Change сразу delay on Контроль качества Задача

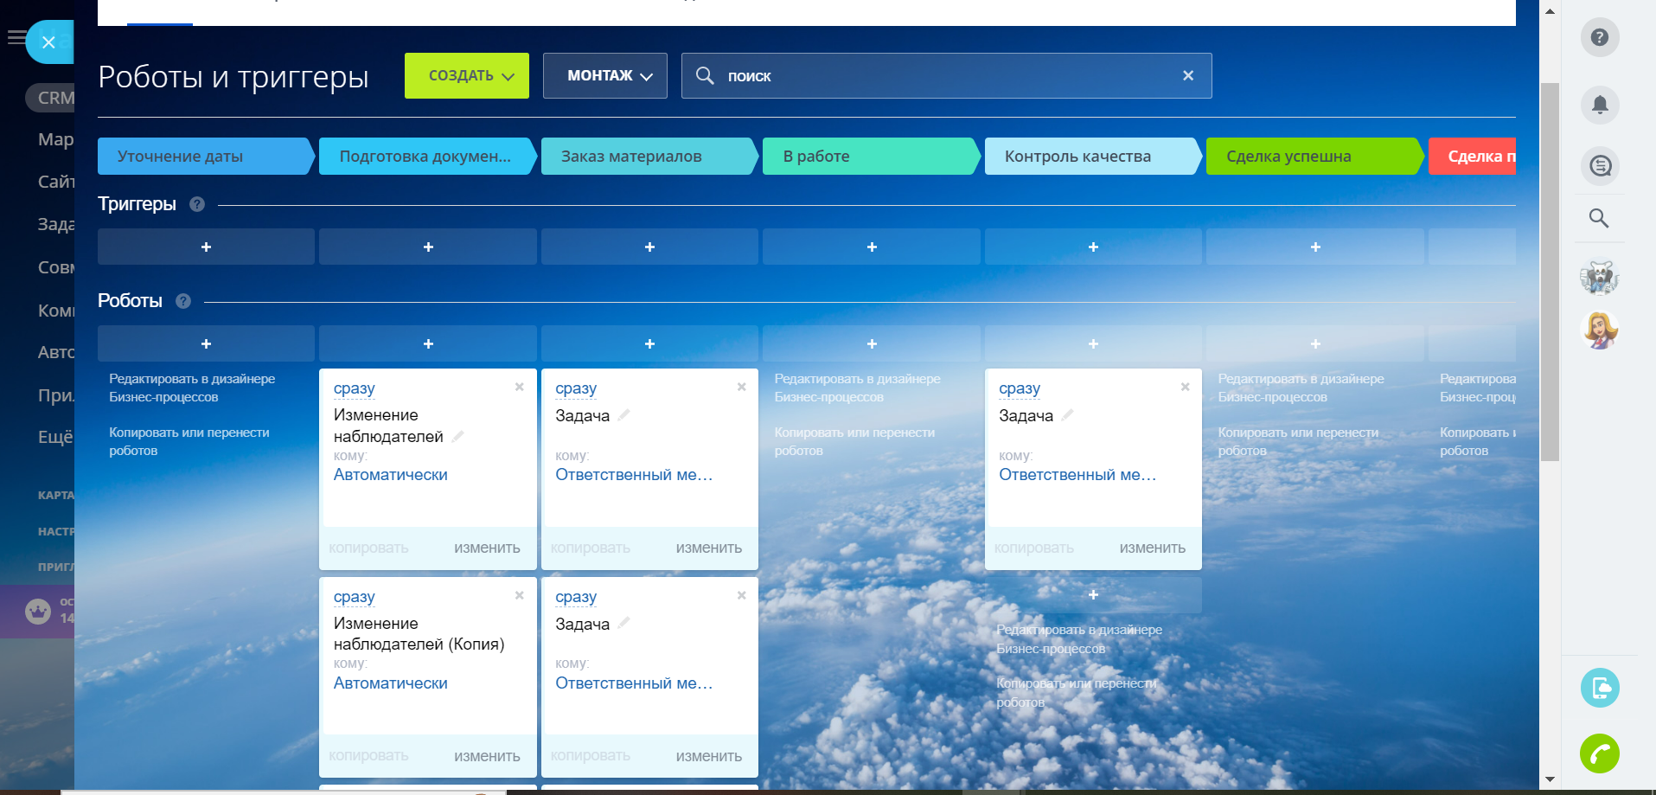click(1020, 388)
